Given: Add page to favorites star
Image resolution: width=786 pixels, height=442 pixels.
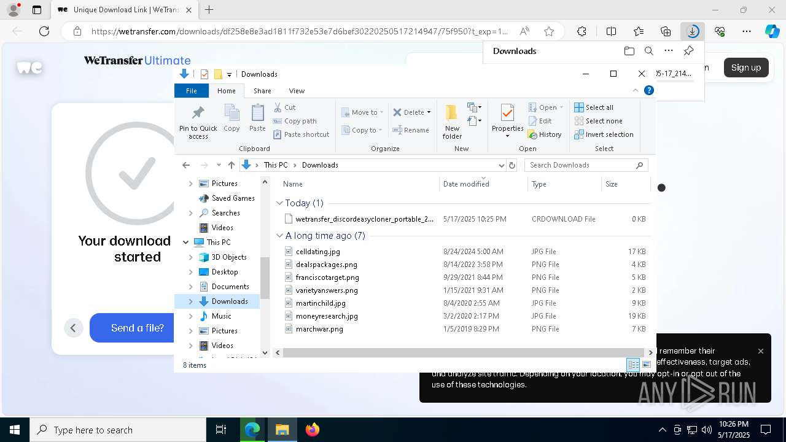Looking at the screenshot, I should click(x=549, y=31).
